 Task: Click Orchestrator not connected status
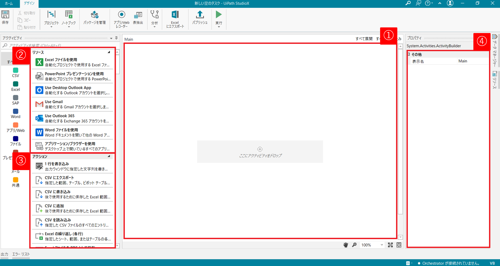coord(449,263)
